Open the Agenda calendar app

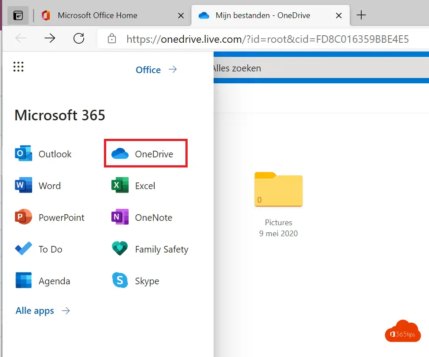coord(42,281)
